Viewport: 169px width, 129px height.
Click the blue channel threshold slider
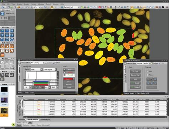(41, 81)
